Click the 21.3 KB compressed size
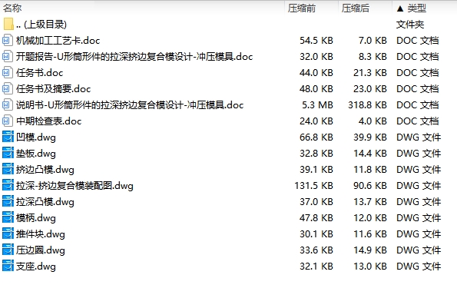This screenshot has height=308, width=457. pyautogui.click(x=370, y=73)
